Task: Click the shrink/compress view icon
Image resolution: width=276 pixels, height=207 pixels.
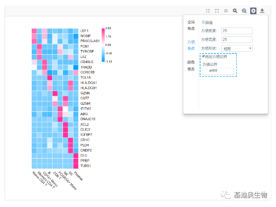Action: (x=226, y=11)
